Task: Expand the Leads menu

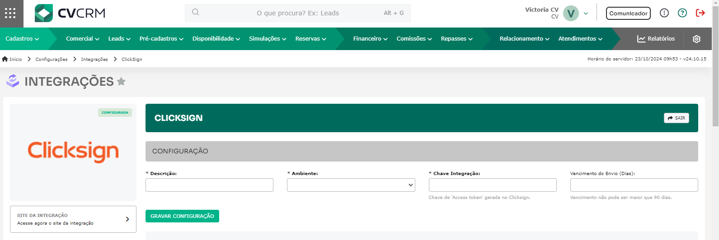Action: 119,39
